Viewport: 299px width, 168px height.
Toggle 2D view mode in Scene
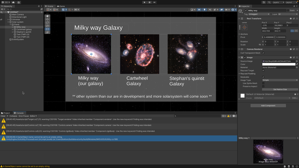pos(199,10)
